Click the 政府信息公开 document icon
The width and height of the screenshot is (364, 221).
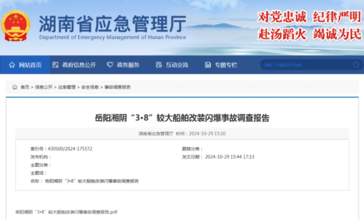click(55, 65)
